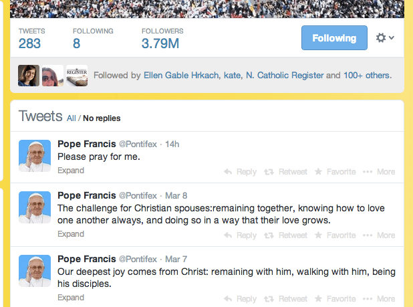Select the No replies tab

[x=102, y=118]
